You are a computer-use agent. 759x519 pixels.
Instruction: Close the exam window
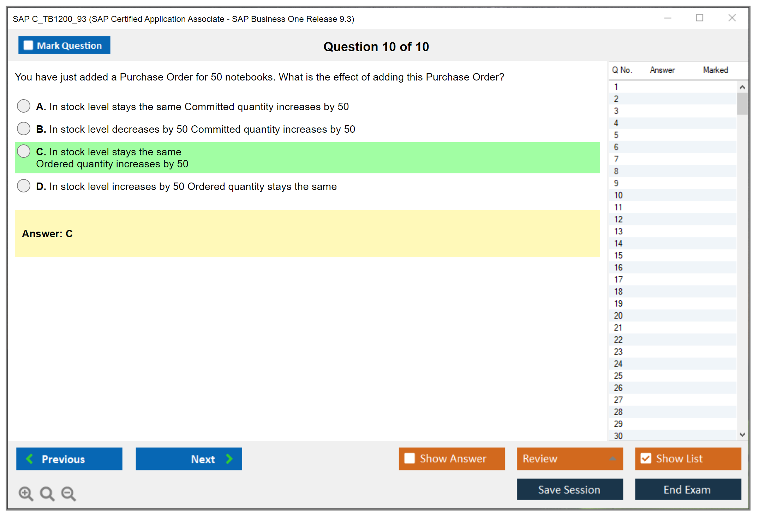[x=732, y=18]
